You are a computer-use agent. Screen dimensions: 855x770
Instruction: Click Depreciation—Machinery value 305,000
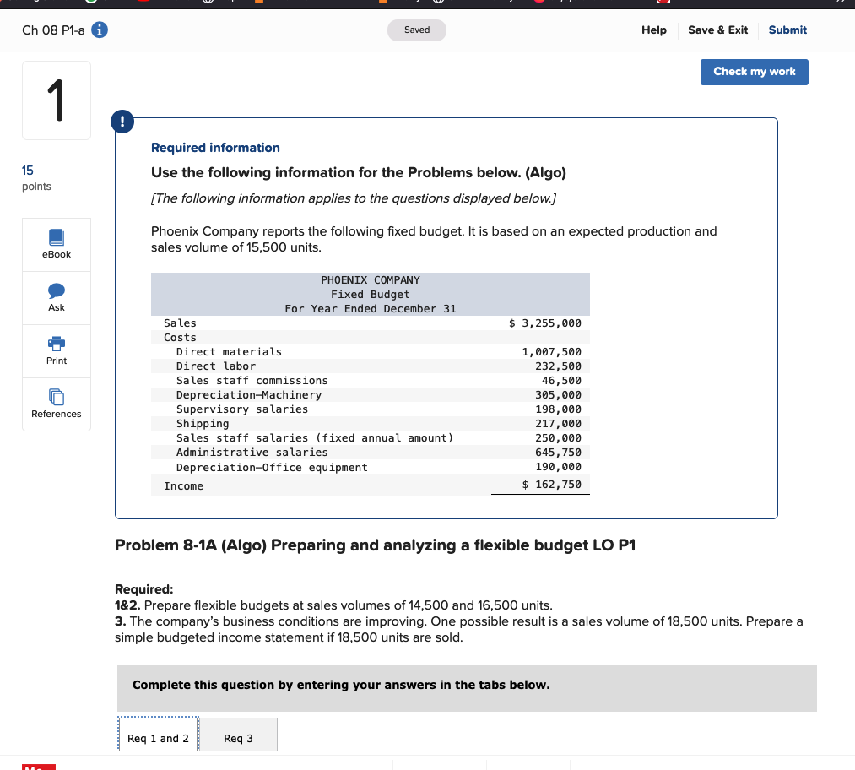click(x=558, y=395)
